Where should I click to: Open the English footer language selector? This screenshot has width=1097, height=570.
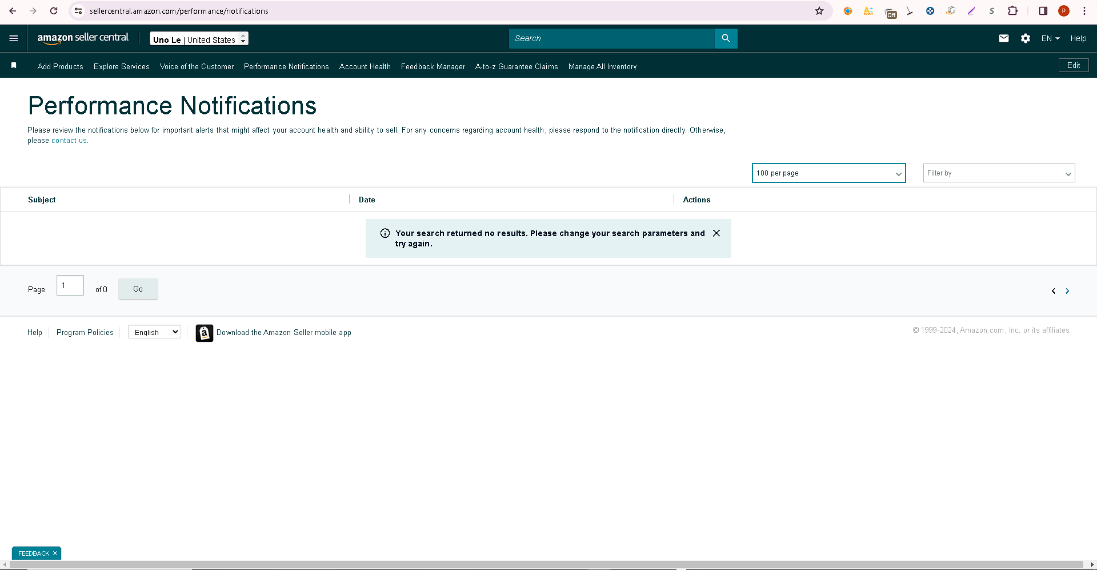[154, 332]
